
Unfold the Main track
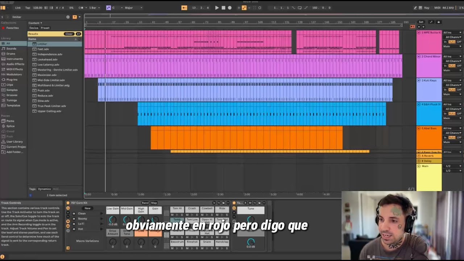(x=419, y=166)
